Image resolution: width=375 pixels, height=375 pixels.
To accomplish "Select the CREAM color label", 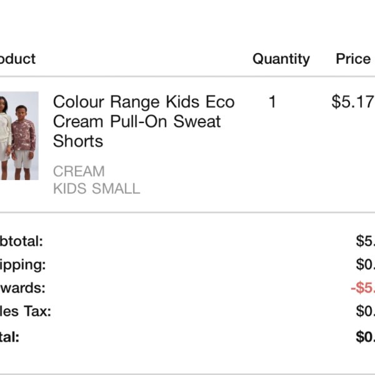I will 79,171.
